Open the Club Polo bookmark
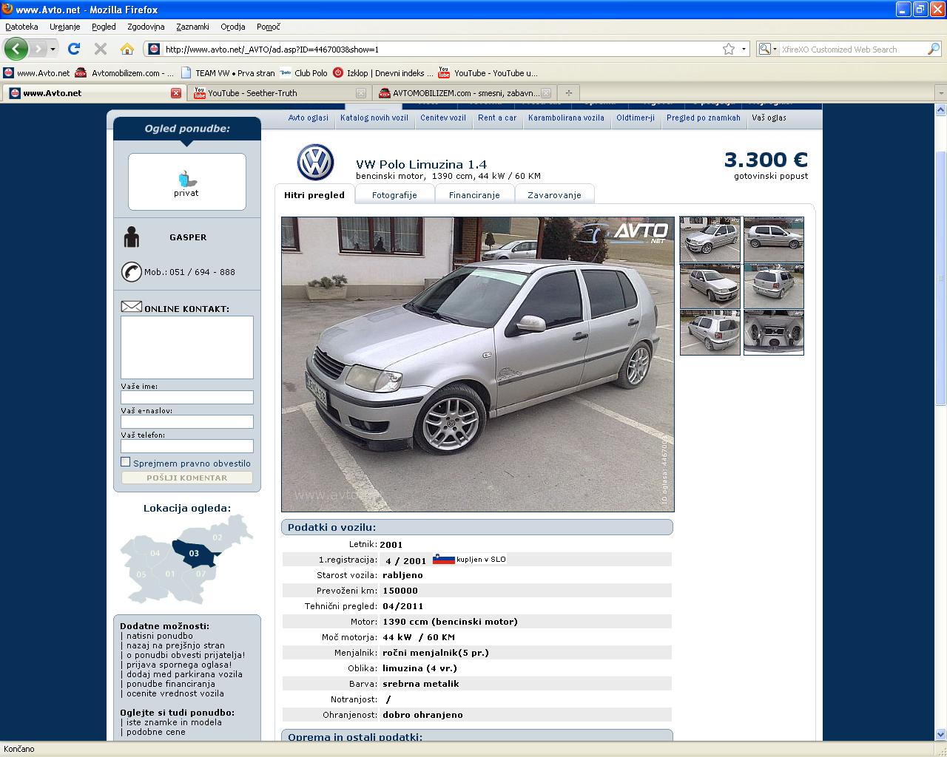The image size is (947, 757). pos(304,73)
